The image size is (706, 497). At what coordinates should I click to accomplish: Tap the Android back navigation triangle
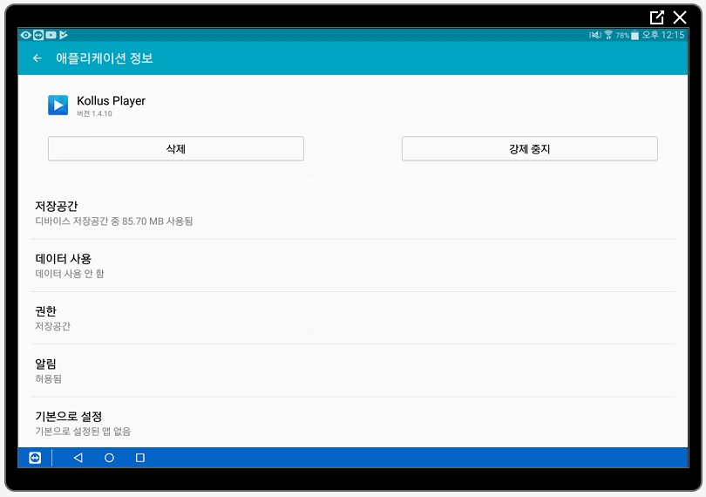point(78,458)
